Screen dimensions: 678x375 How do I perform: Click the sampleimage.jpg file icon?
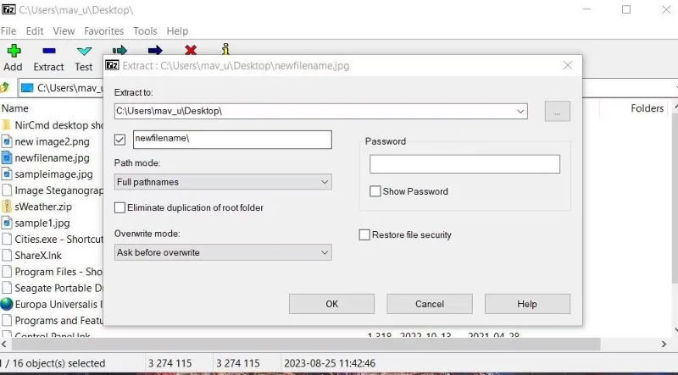click(7, 174)
